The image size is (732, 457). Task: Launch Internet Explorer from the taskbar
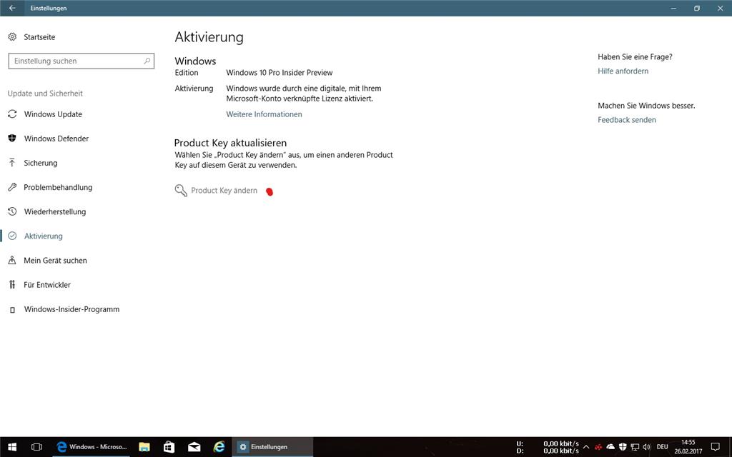pos(219,447)
